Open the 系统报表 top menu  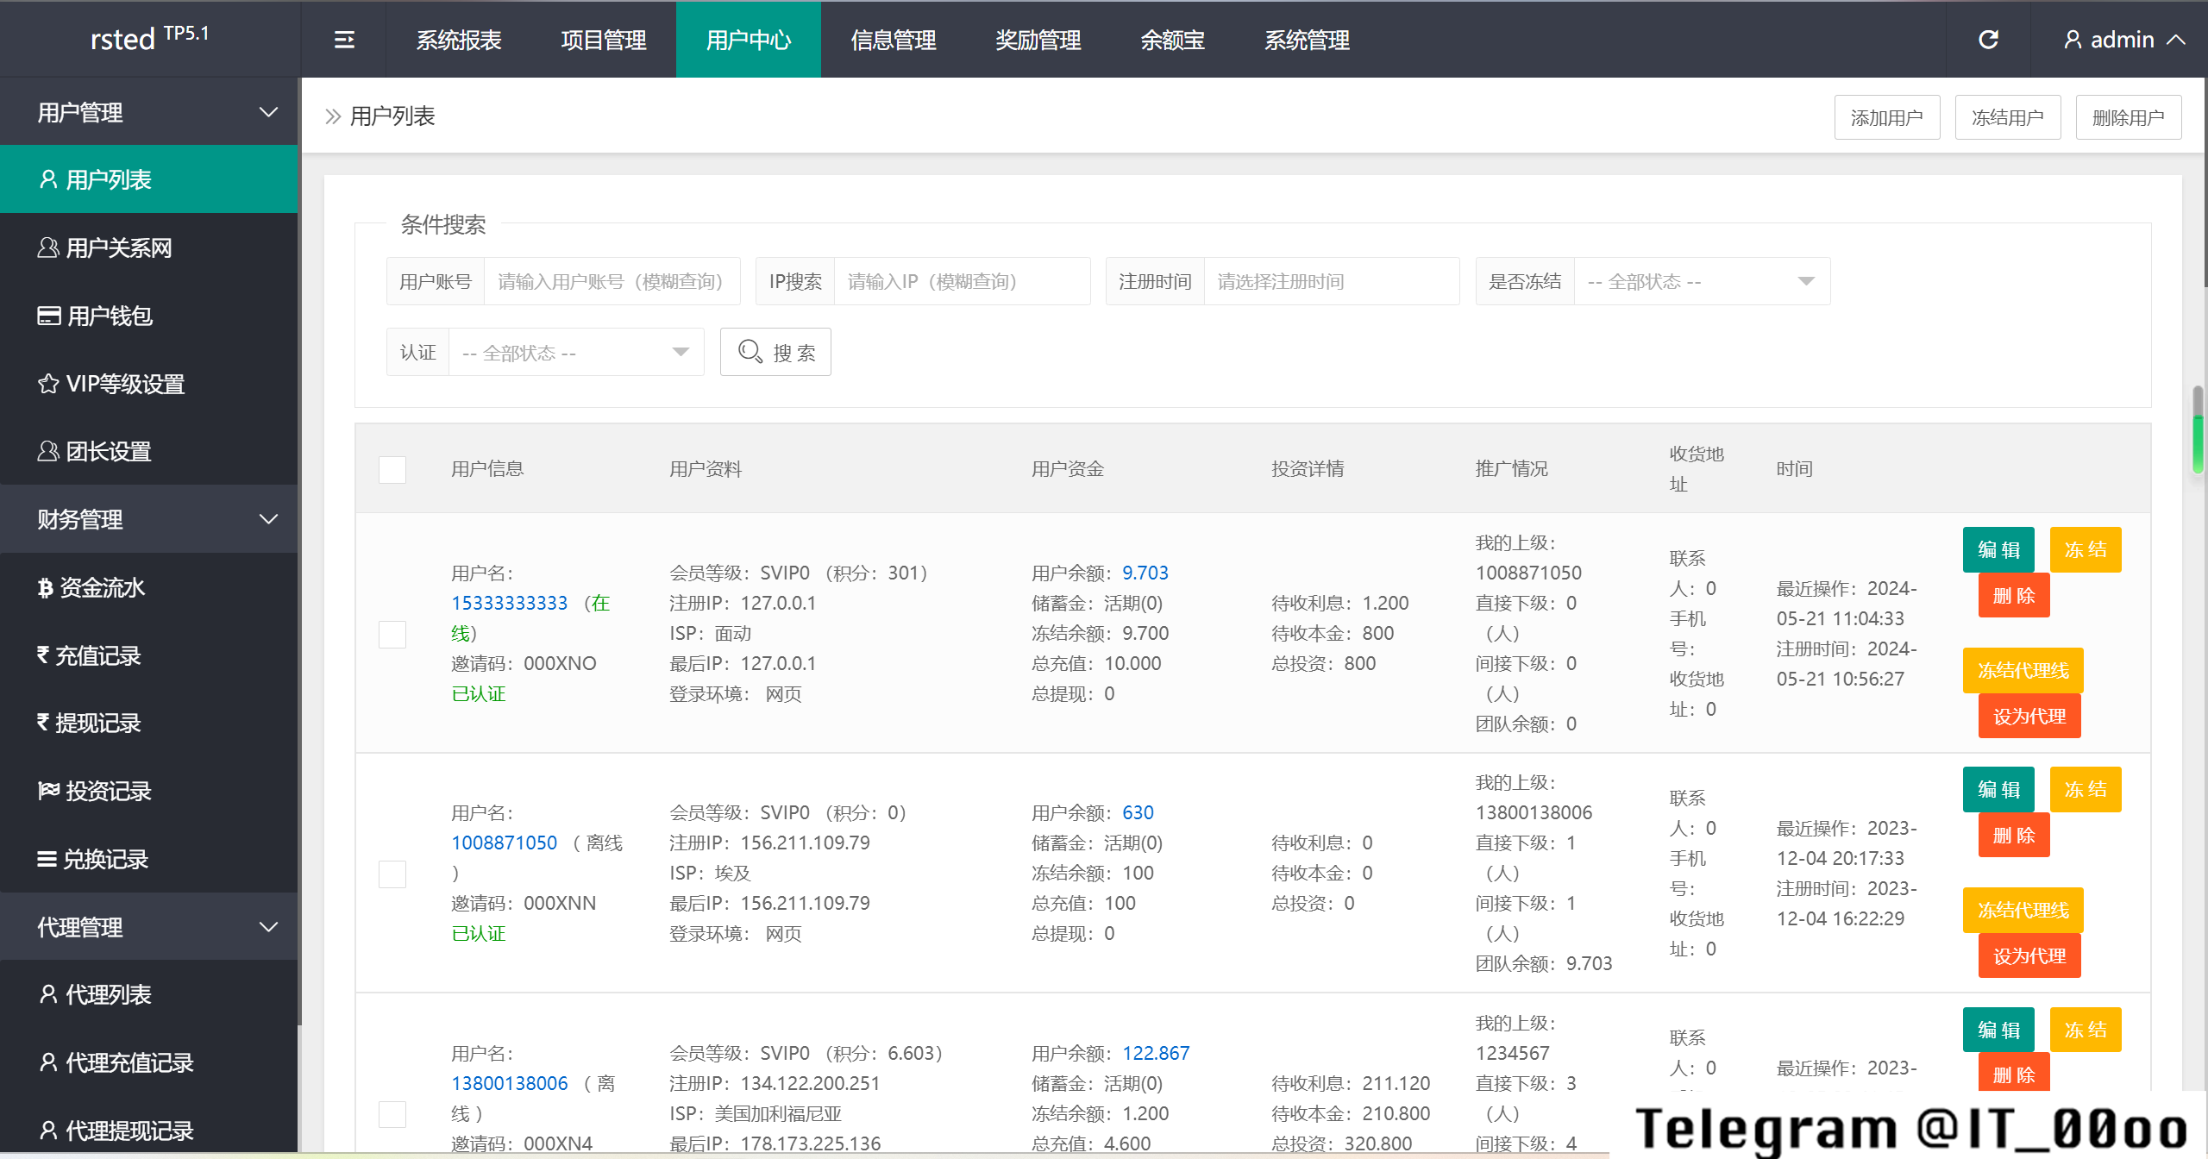pyautogui.click(x=459, y=40)
